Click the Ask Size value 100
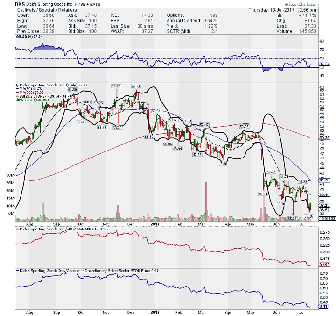336x316 pixels. (93, 21)
